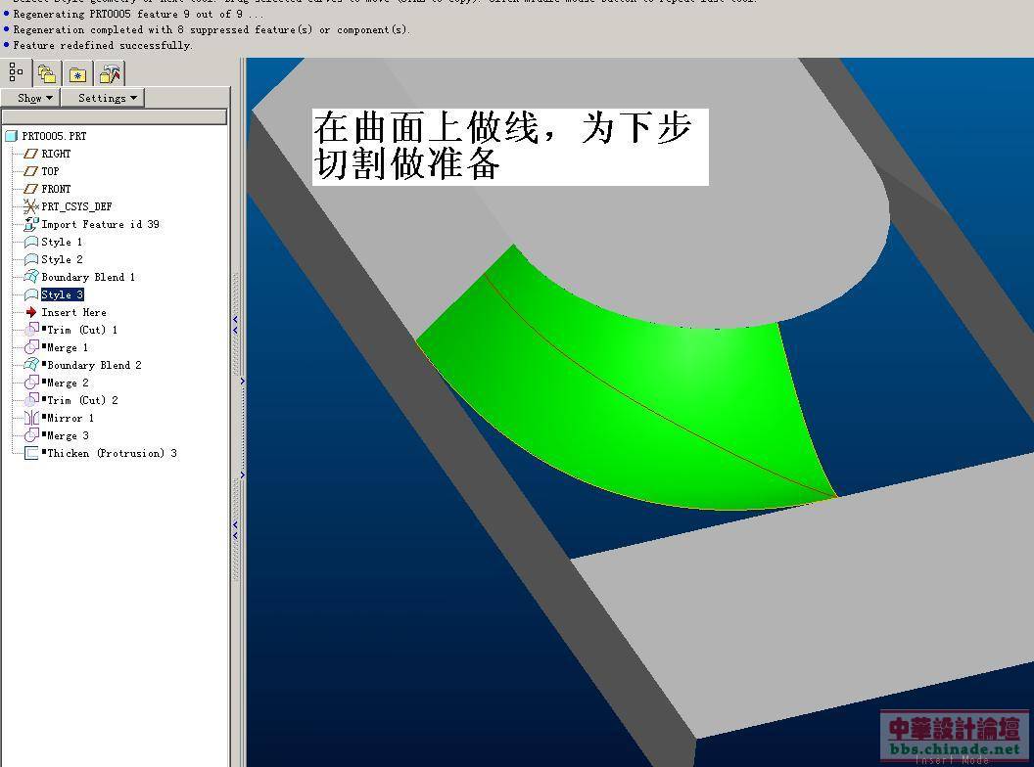This screenshot has width=1034, height=767.
Task: Click the model tree search field
Action: click(115, 116)
